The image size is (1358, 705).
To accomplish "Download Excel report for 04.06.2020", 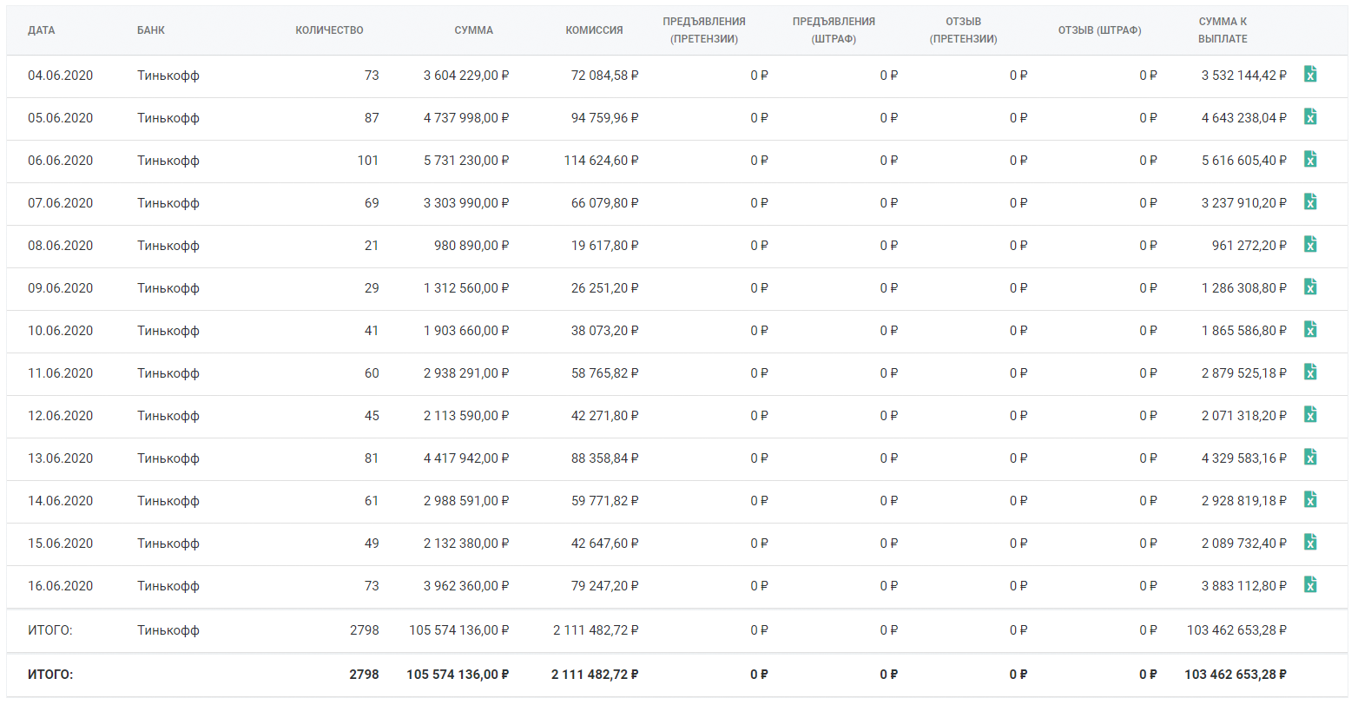I will [x=1310, y=75].
